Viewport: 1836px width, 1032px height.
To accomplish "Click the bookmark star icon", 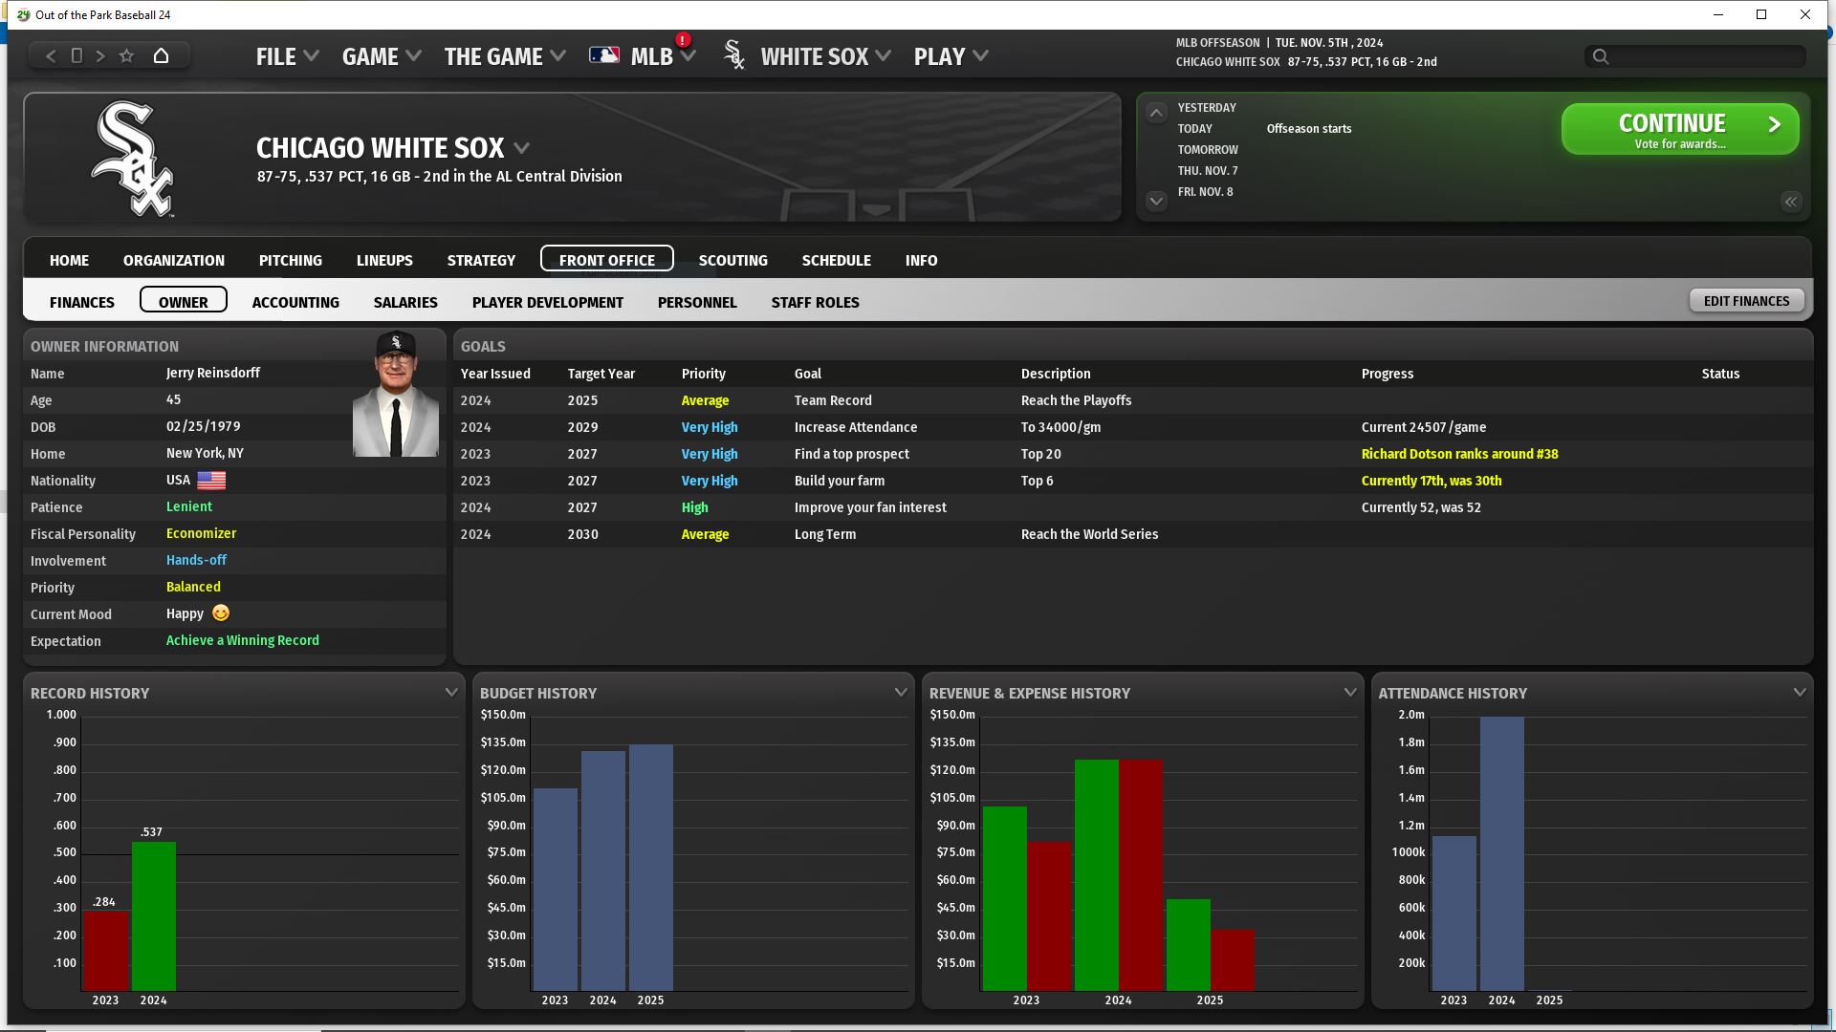I will click(x=126, y=56).
